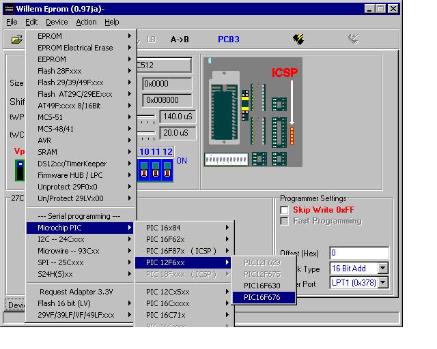Open Flash 16 bit (LV) submenu
This screenshot has width=437, height=349.
pos(80,303)
